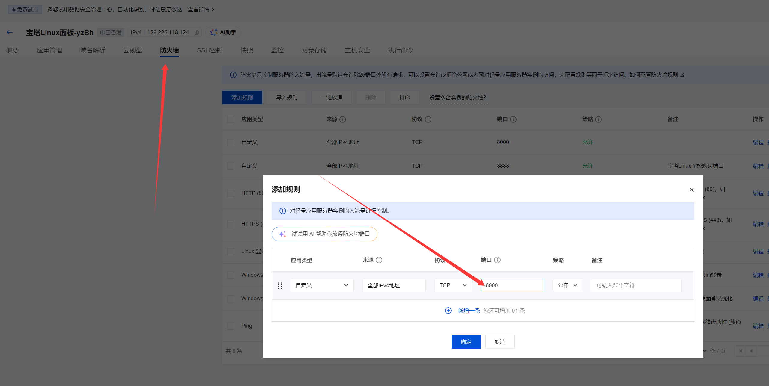Open the AI助手 assistant
The width and height of the screenshot is (769, 386).
(x=223, y=32)
